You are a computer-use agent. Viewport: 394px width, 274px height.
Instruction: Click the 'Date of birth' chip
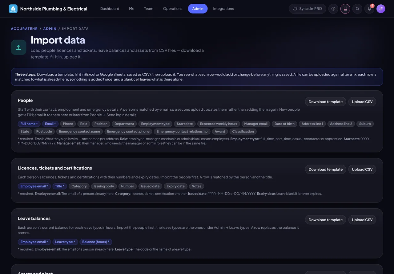[x=284, y=124]
